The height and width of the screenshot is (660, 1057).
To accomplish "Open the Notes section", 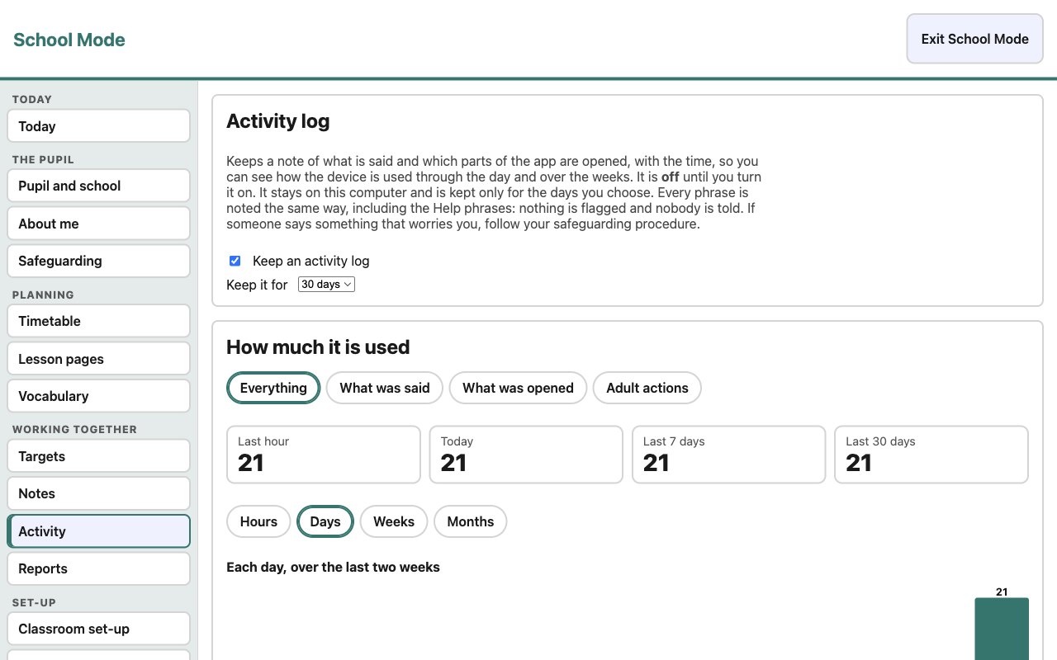I will click(98, 493).
